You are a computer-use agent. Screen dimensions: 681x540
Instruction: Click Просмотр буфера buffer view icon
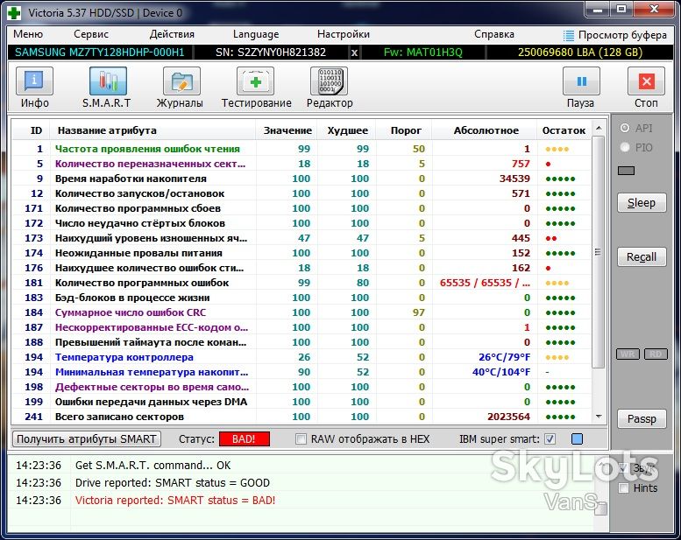click(568, 35)
